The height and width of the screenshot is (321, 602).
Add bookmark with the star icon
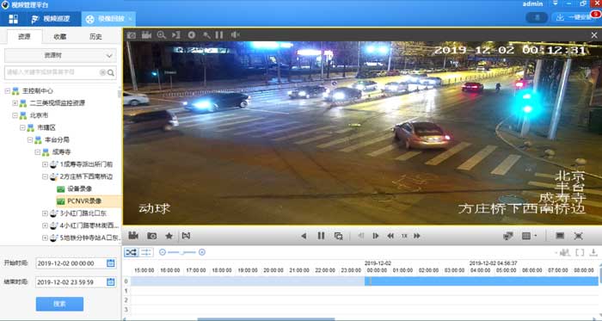(169, 236)
